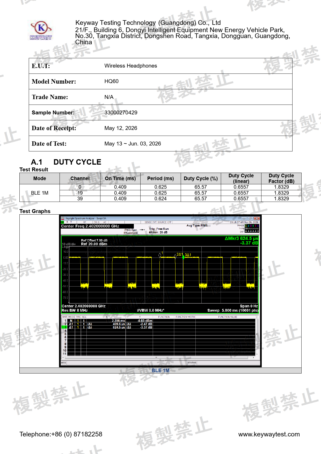
Task: Click the 'Duty Cycle Factor (dB)' header
Action: click(x=281, y=179)
